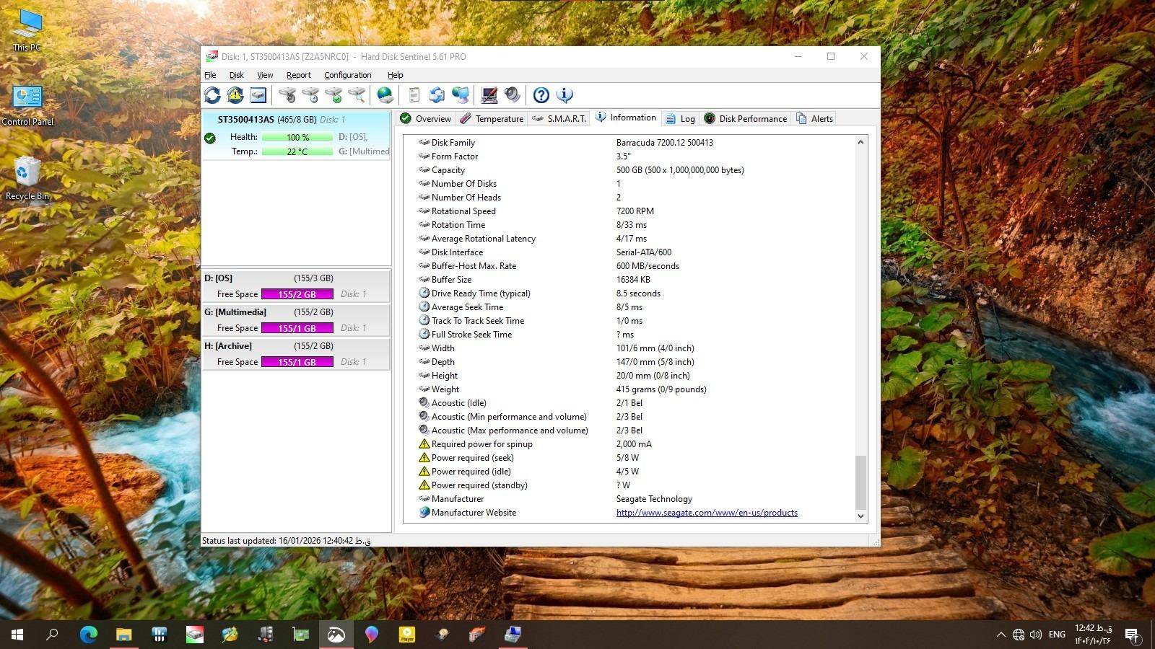Click the refresh with warning triangle icon

click(x=235, y=95)
